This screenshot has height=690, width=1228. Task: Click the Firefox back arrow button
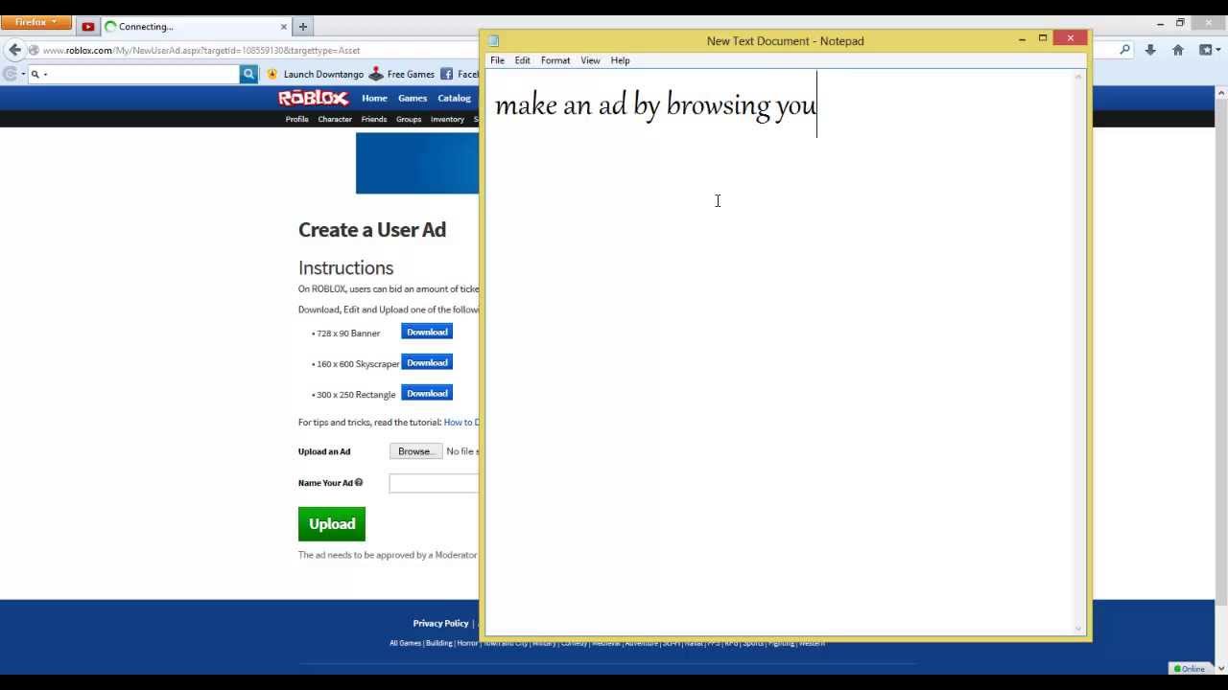point(14,50)
